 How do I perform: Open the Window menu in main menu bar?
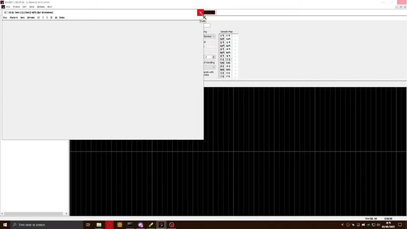pos(41,7)
